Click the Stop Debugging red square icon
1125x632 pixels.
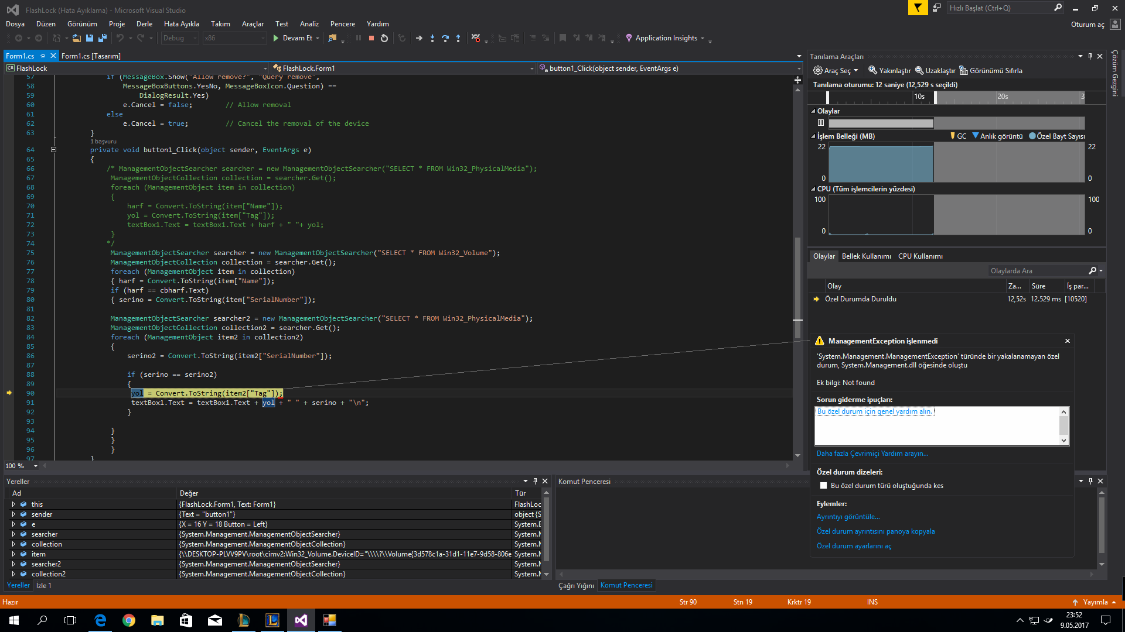point(371,38)
